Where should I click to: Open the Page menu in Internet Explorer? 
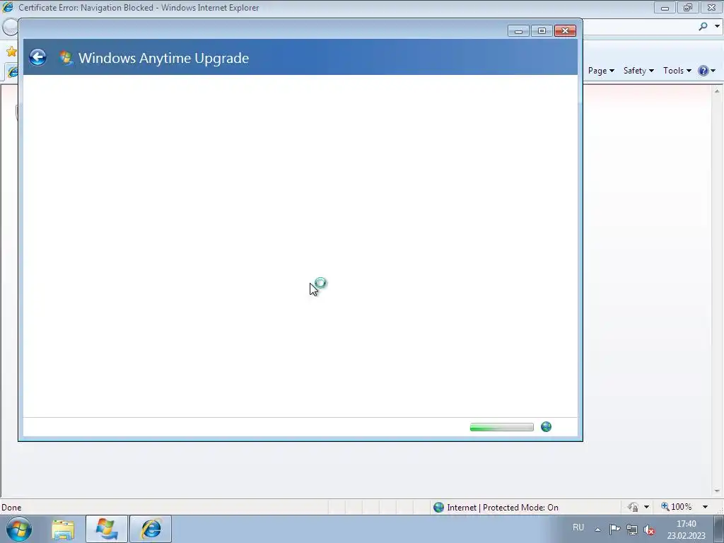(x=601, y=71)
